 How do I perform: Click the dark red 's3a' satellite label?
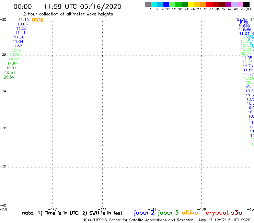point(236,213)
